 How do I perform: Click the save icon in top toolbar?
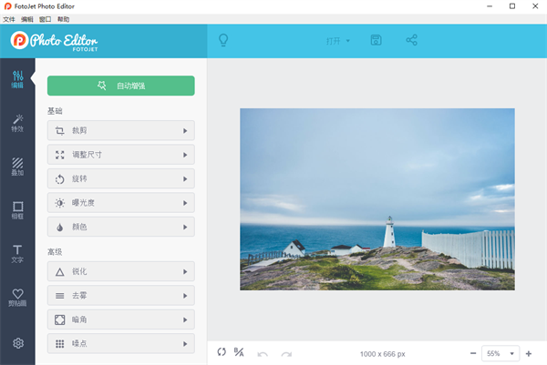pyautogui.click(x=377, y=40)
